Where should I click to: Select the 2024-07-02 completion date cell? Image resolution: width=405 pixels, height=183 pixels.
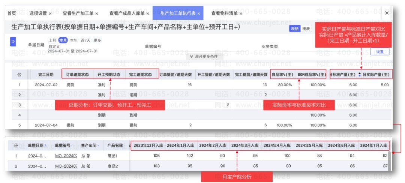[46, 85]
